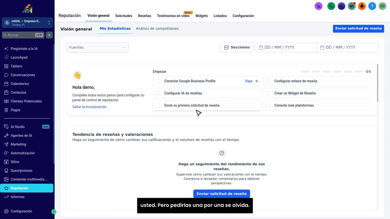Image resolution: width=390 pixels, height=219 pixels.
Task: Open the Fuentes dropdown
Action: (x=97, y=47)
